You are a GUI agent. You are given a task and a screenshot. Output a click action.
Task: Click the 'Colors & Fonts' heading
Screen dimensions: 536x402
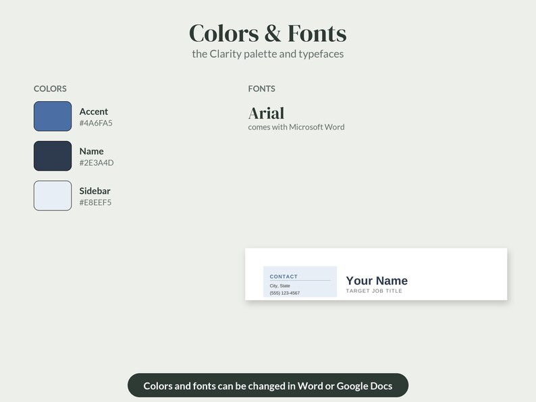(x=267, y=34)
